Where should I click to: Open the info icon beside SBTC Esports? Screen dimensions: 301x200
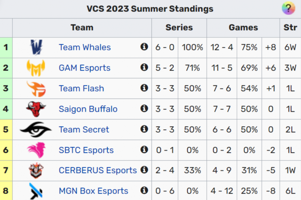(144, 149)
